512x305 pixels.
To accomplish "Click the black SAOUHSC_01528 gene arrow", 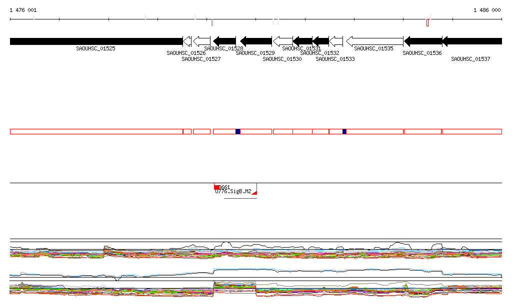I will point(224,41).
